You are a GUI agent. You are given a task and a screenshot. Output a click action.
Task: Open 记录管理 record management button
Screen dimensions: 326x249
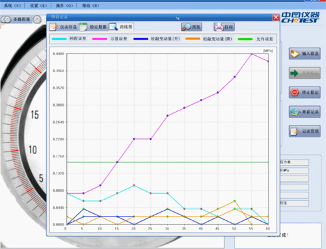point(305,131)
